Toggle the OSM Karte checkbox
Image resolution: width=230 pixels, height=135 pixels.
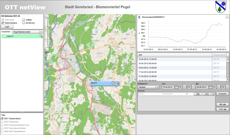pyautogui.click(x=3, y=20)
